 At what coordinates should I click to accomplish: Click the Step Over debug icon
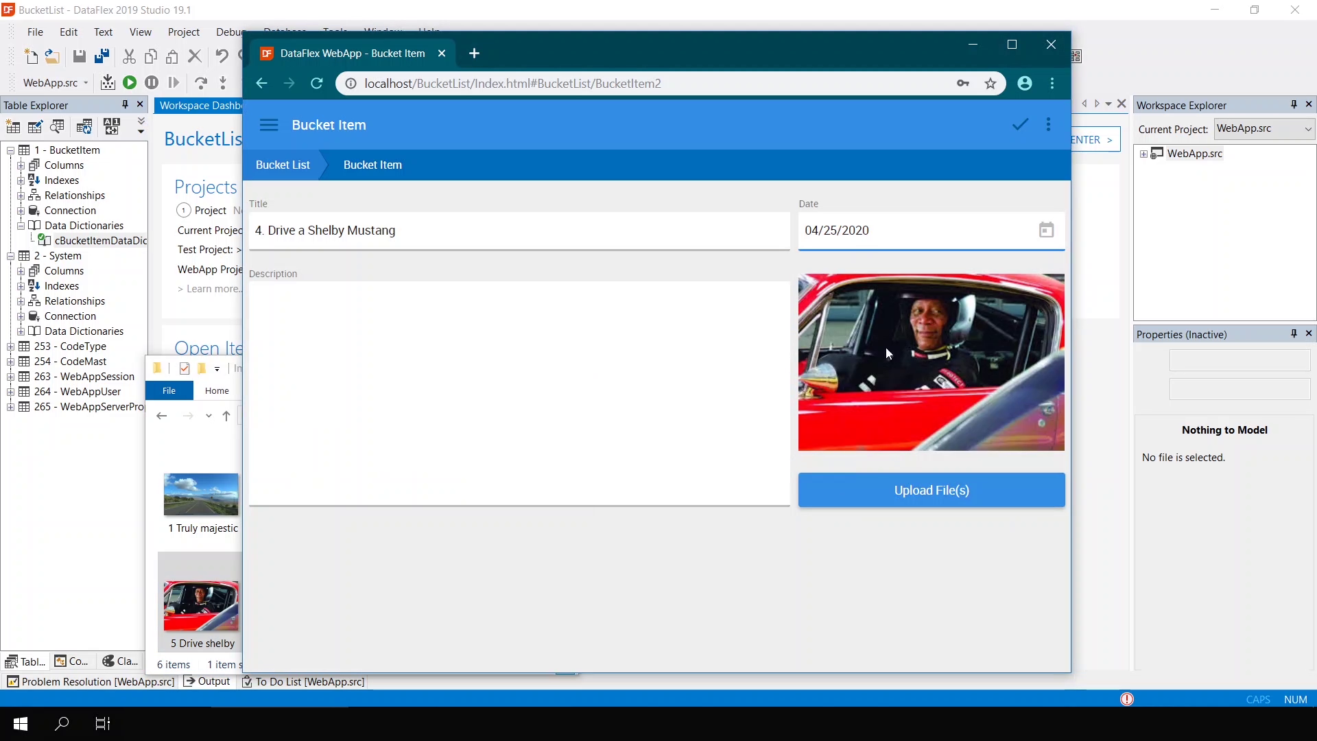pyautogui.click(x=200, y=83)
